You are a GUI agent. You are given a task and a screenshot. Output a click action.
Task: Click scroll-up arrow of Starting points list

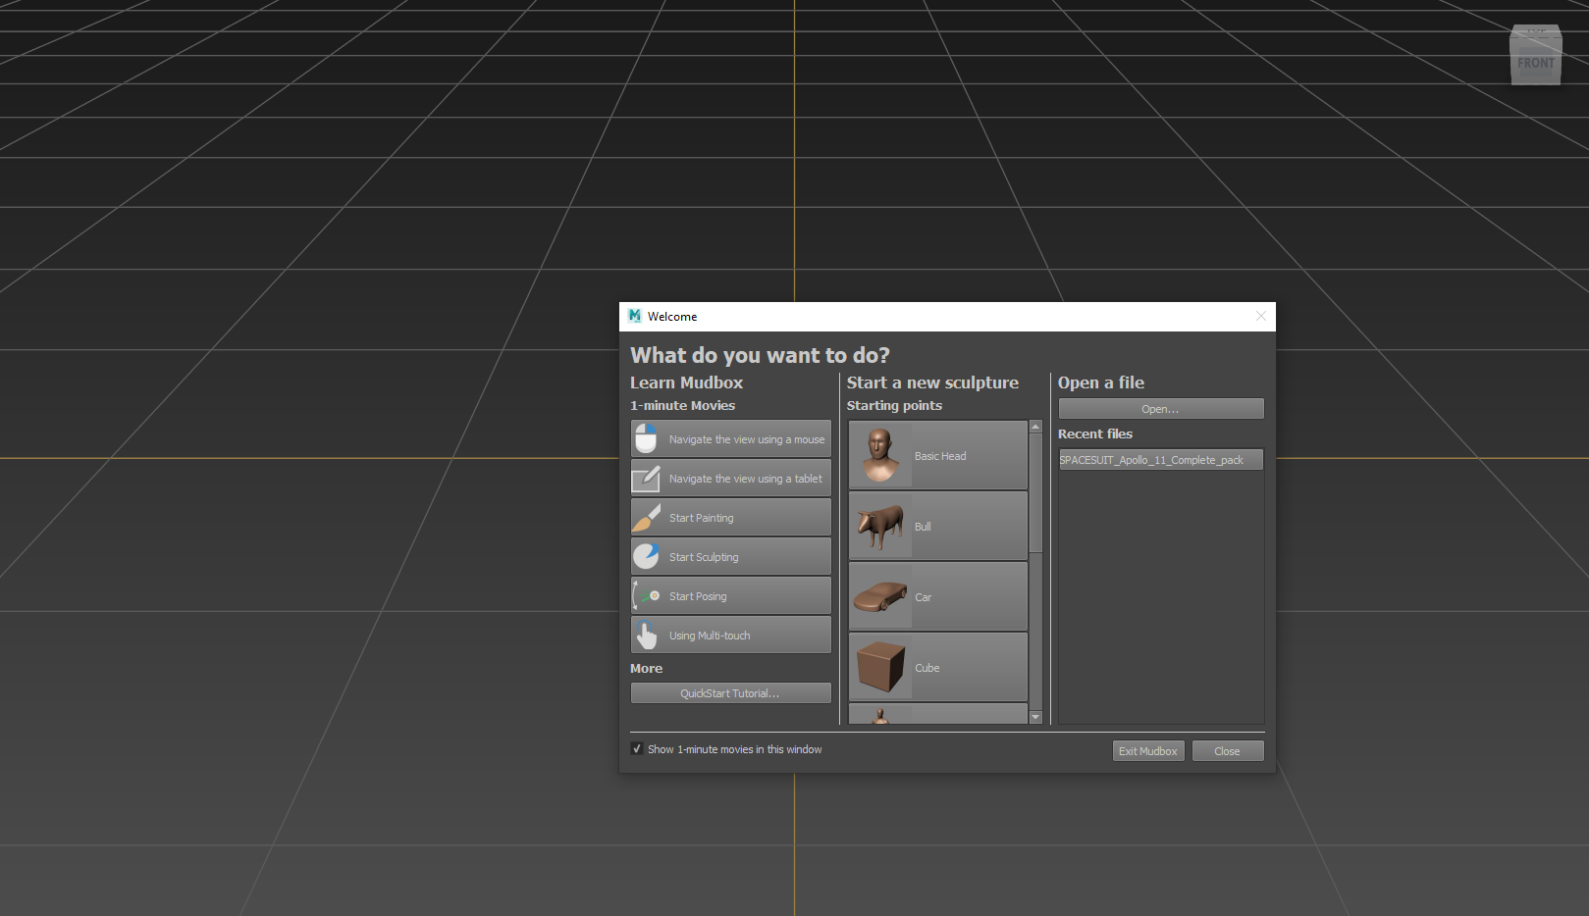click(x=1035, y=427)
